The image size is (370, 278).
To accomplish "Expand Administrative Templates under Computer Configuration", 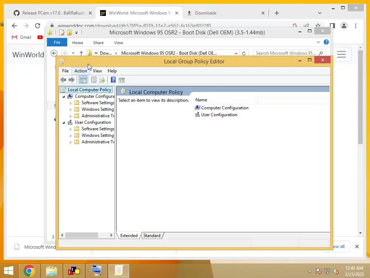I will pyautogui.click(x=70, y=116).
